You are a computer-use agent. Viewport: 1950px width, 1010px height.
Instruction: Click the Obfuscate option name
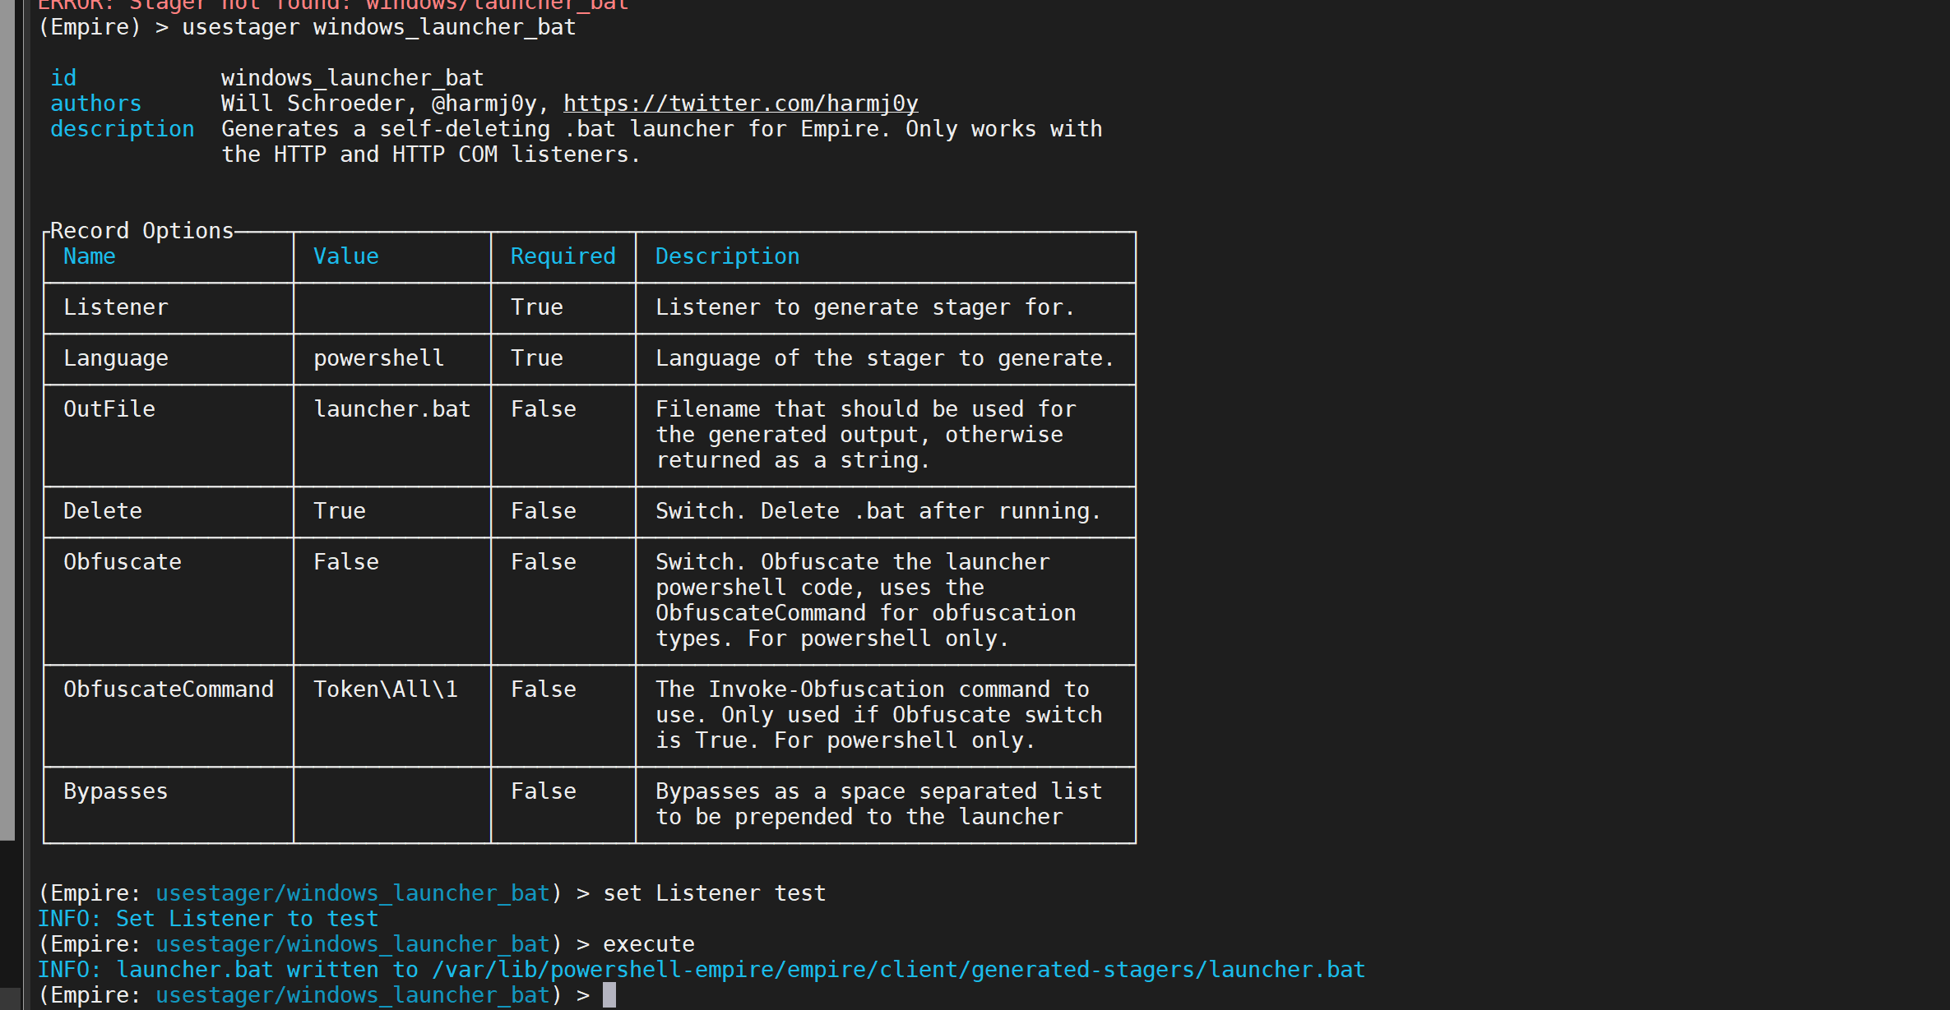coord(123,562)
